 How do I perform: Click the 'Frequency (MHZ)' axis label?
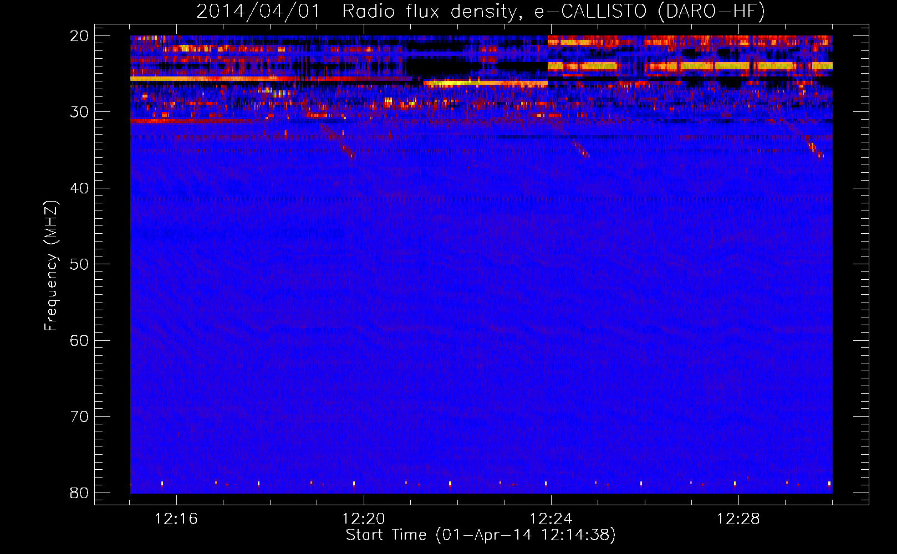pos(51,266)
